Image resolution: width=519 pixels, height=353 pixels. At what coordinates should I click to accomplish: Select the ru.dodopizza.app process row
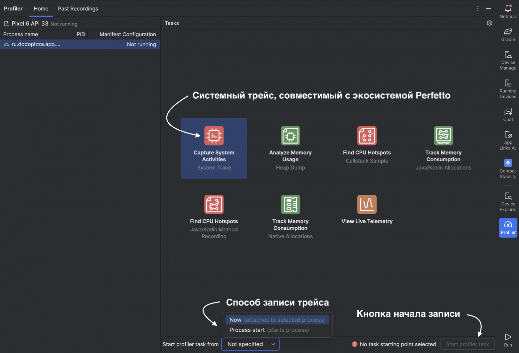pyautogui.click(x=80, y=44)
